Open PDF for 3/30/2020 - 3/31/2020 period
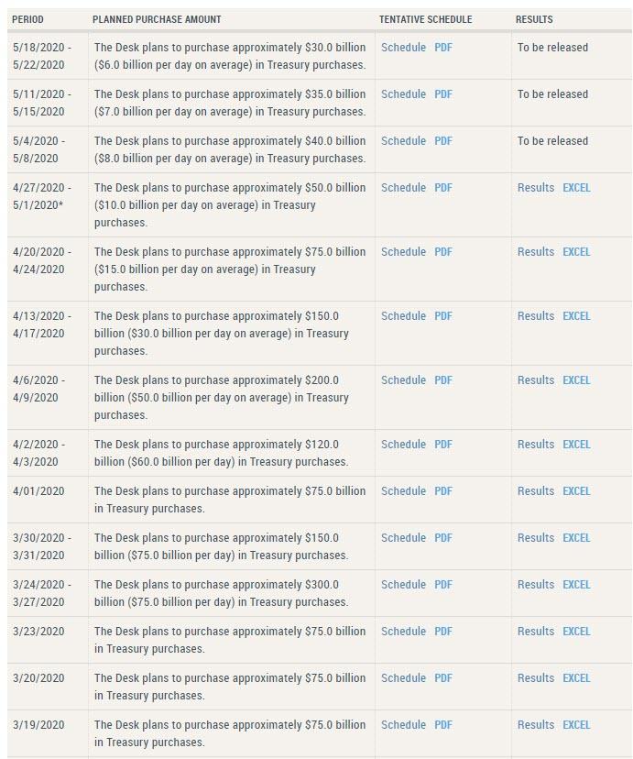This screenshot has width=633, height=759. coord(443,538)
